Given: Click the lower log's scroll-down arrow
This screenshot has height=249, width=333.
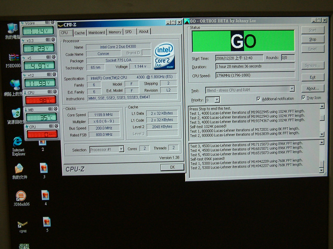Looking at the screenshot, I should [x=322, y=170].
